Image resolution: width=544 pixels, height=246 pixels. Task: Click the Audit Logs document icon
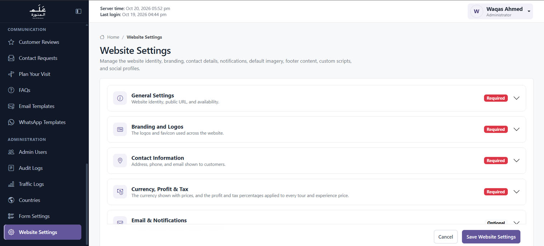click(11, 168)
